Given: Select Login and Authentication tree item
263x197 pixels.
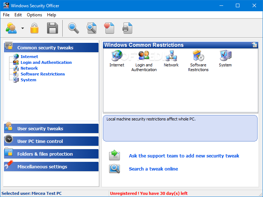Looking at the screenshot, I should click(x=46, y=62).
